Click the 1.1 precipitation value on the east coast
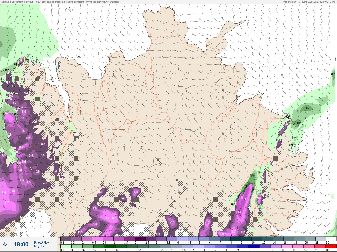Viewport: 337px width, 252px height. (x=298, y=123)
